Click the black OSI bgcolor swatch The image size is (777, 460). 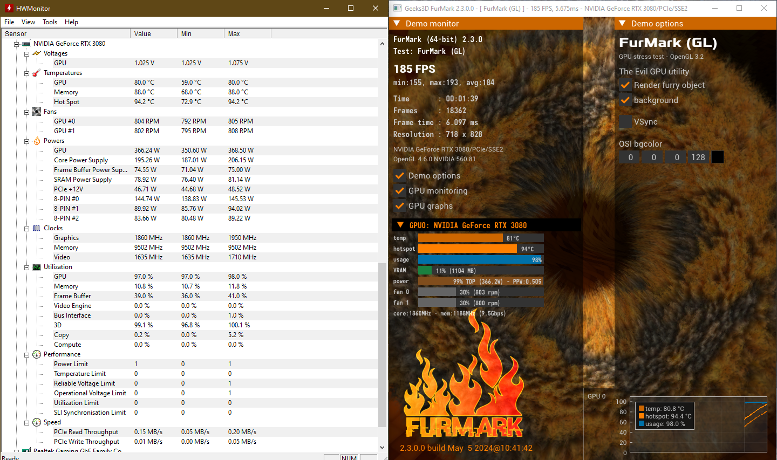point(718,157)
